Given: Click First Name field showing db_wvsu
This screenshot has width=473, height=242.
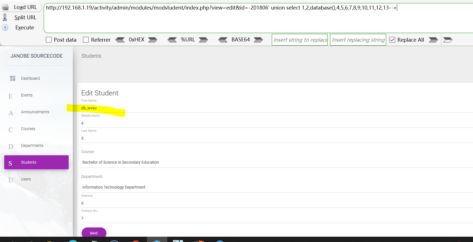Looking at the screenshot, I should coord(277,108).
